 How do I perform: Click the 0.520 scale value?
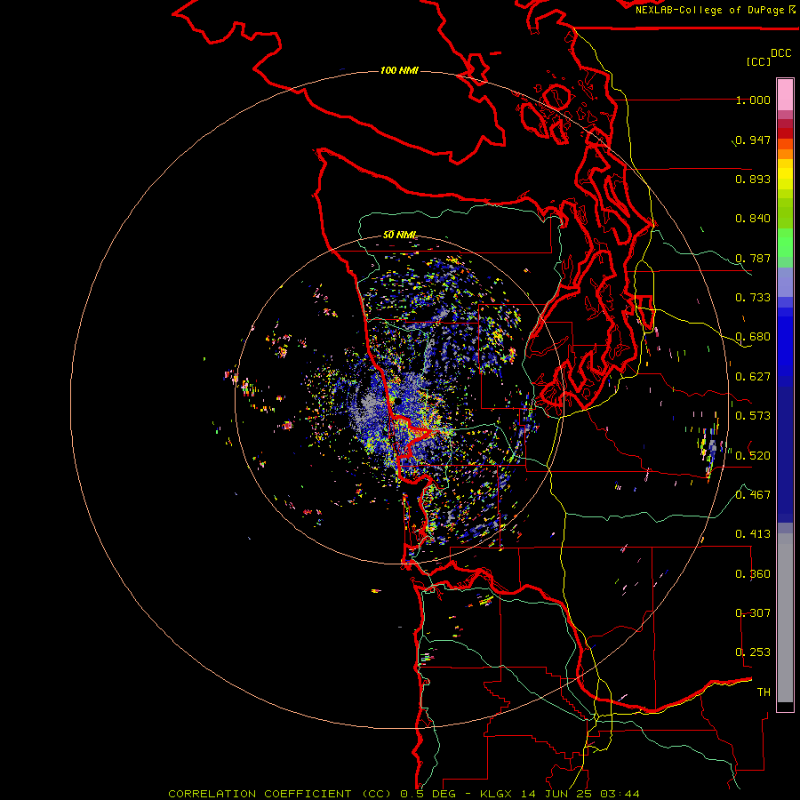(x=753, y=456)
